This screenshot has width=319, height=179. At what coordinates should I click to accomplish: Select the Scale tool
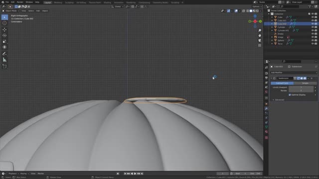[x=4, y=41]
